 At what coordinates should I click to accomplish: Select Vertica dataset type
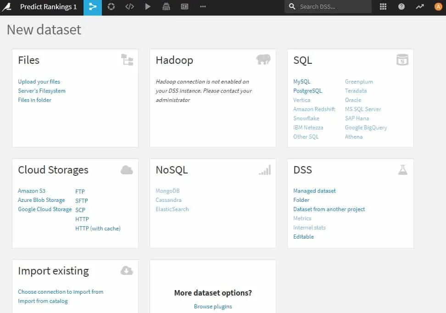pos(302,100)
